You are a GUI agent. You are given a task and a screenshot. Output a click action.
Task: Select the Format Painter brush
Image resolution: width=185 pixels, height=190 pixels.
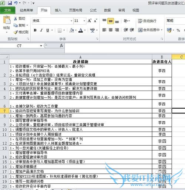click(16, 32)
